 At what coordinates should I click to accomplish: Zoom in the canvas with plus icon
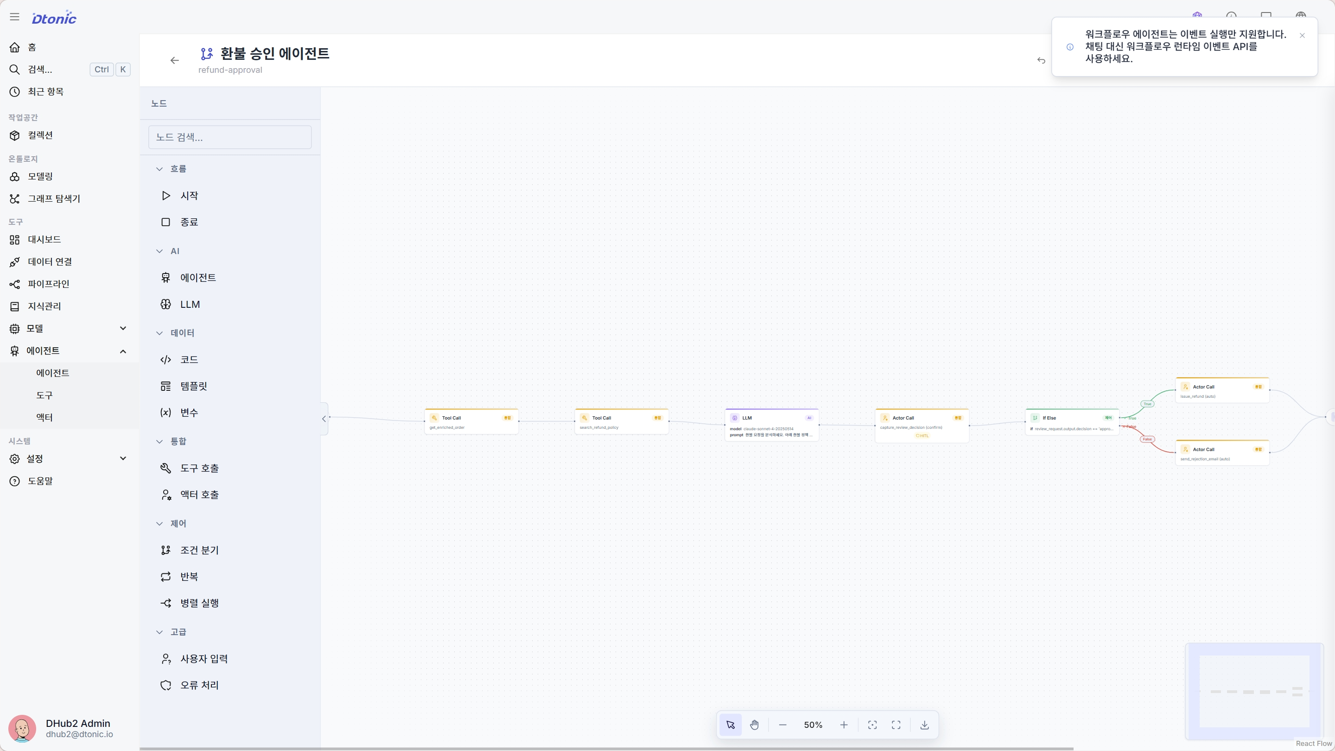[844, 725]
